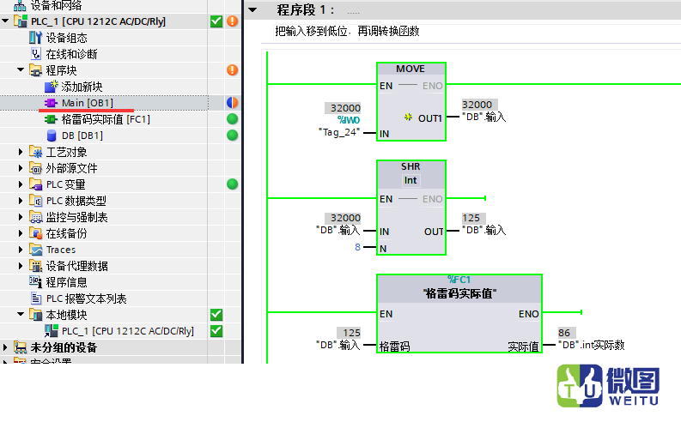The height and width of the screenshot is (422, 681).
Task: Click the Int data type selector of SHR
Action: [410, 180]
